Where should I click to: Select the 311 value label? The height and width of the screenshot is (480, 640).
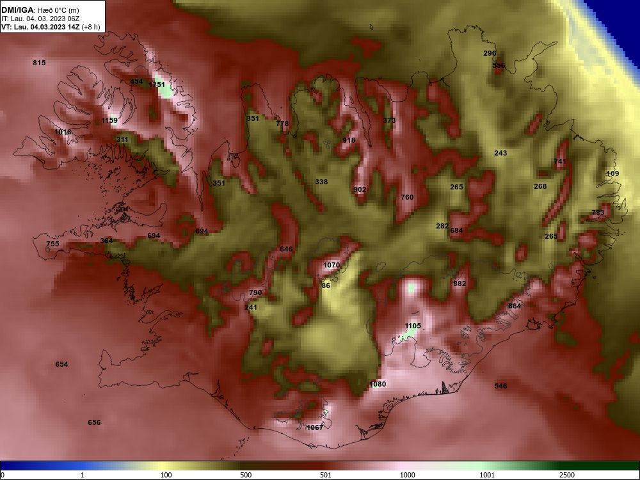[122, 140]
